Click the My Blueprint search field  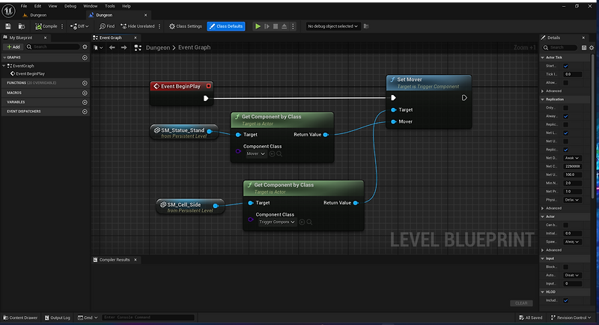52,46
